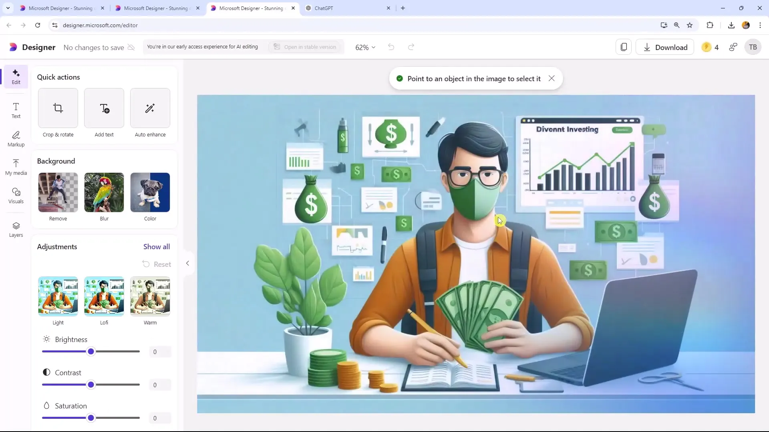The width and height of the screenshot is (769, 432).
Task: Drag the Brightness slider control
Action: tap(91, 352)
